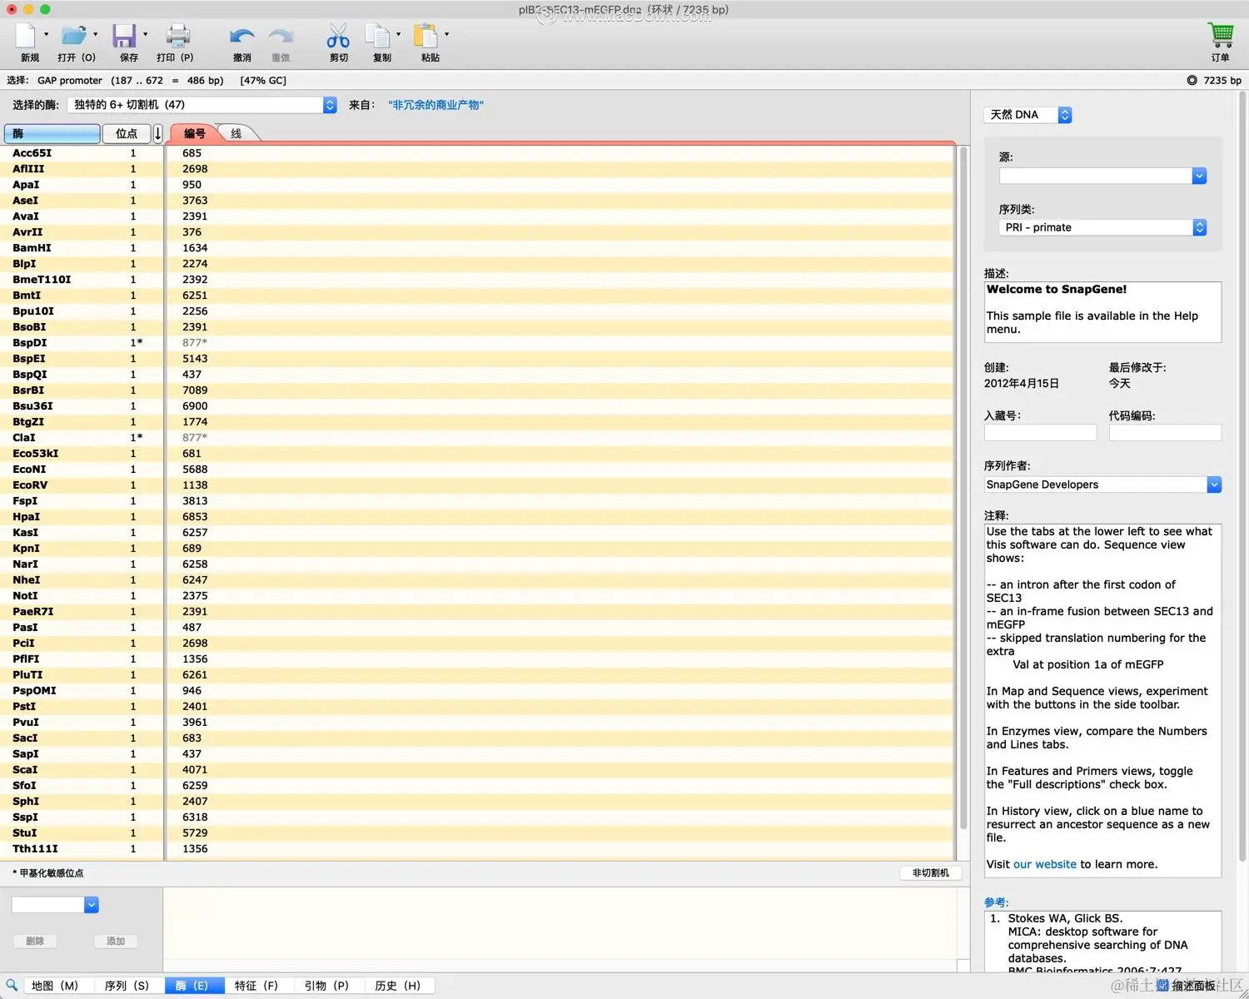1249x999 pixels.
Task: Click the 位点 column header
Action: click(x=127, y=133)
